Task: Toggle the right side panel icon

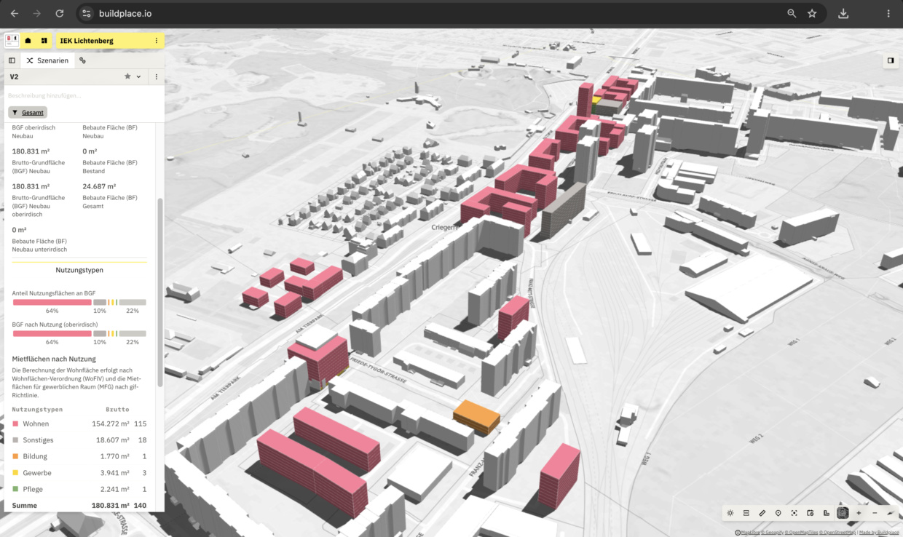Action: (x=890, y=60)
